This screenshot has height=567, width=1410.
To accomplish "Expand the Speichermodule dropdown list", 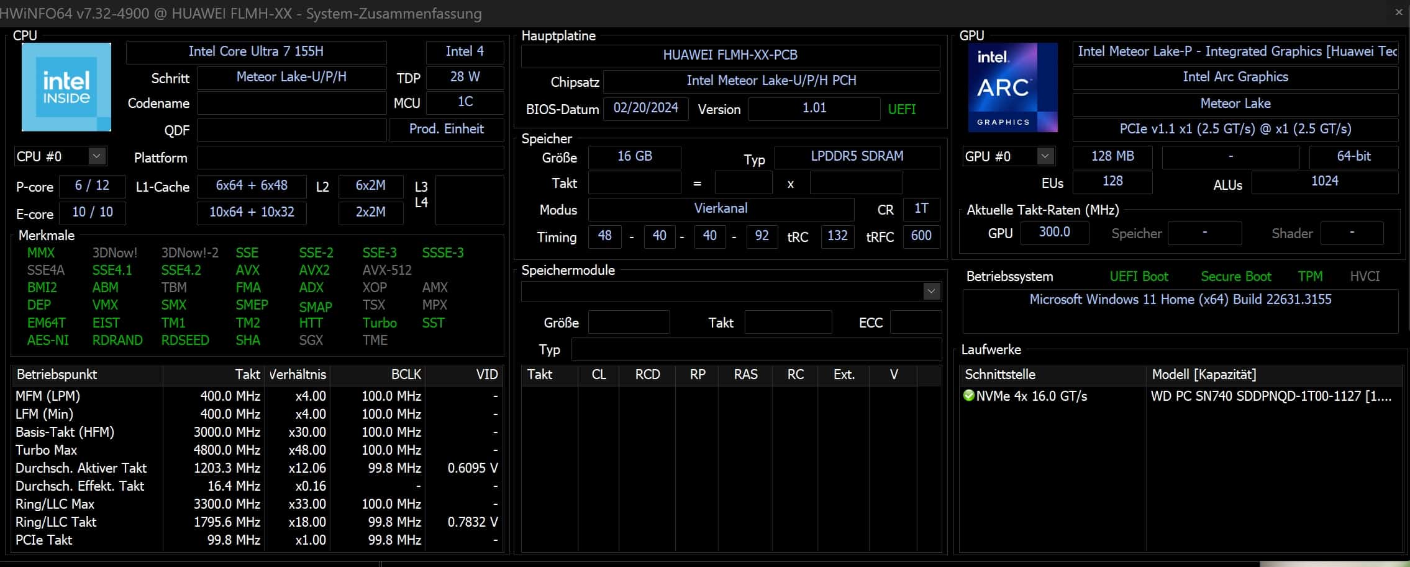I will point(931,292).
